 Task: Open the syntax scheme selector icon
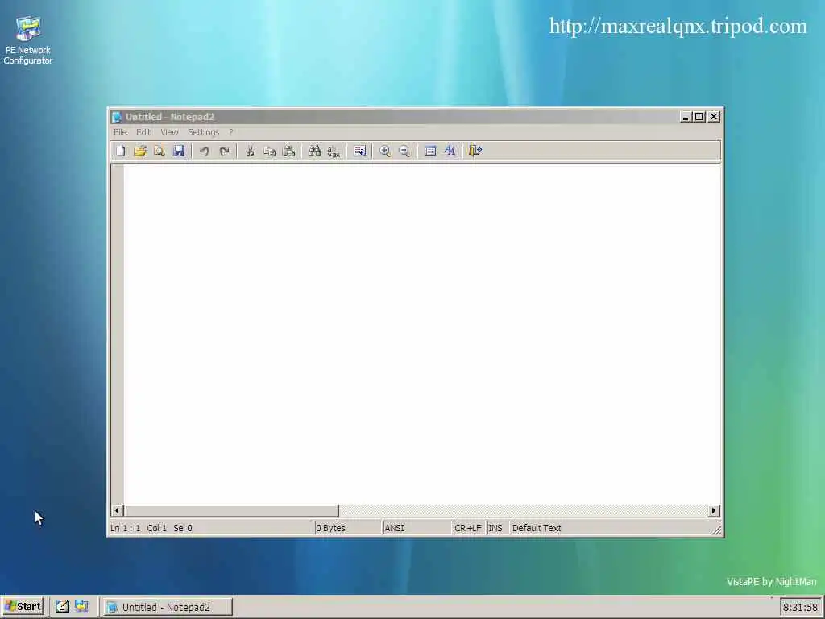[x=430, y=151]
